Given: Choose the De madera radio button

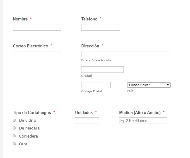Looking at the screenshot, I should click(x=14, y=128).
